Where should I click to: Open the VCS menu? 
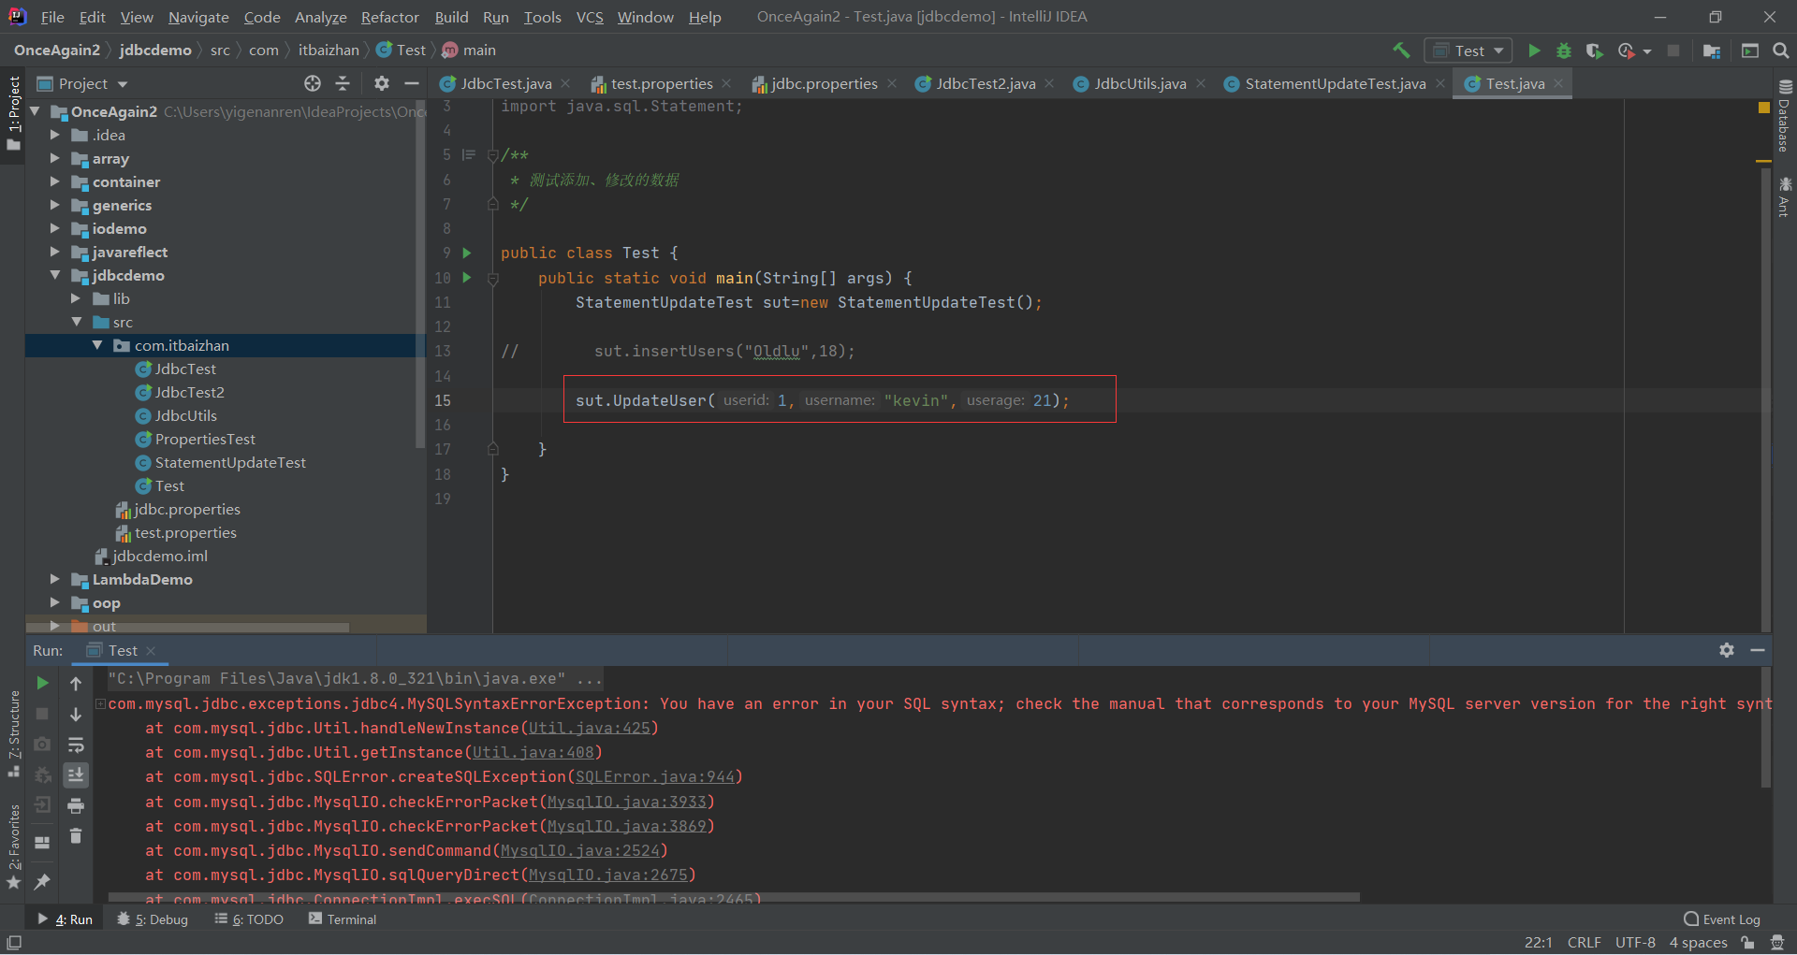(x=590, y=17)
